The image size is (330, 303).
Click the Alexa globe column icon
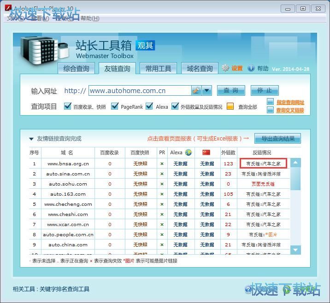(189, 152)
